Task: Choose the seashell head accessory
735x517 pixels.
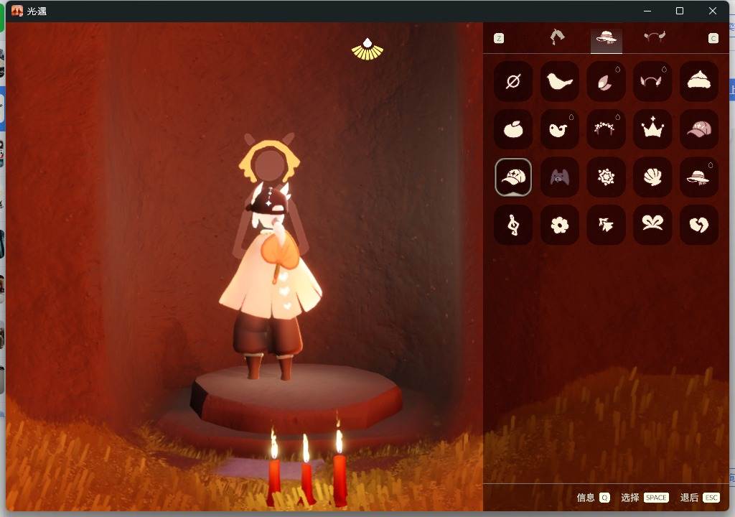Action: (652, 177)
